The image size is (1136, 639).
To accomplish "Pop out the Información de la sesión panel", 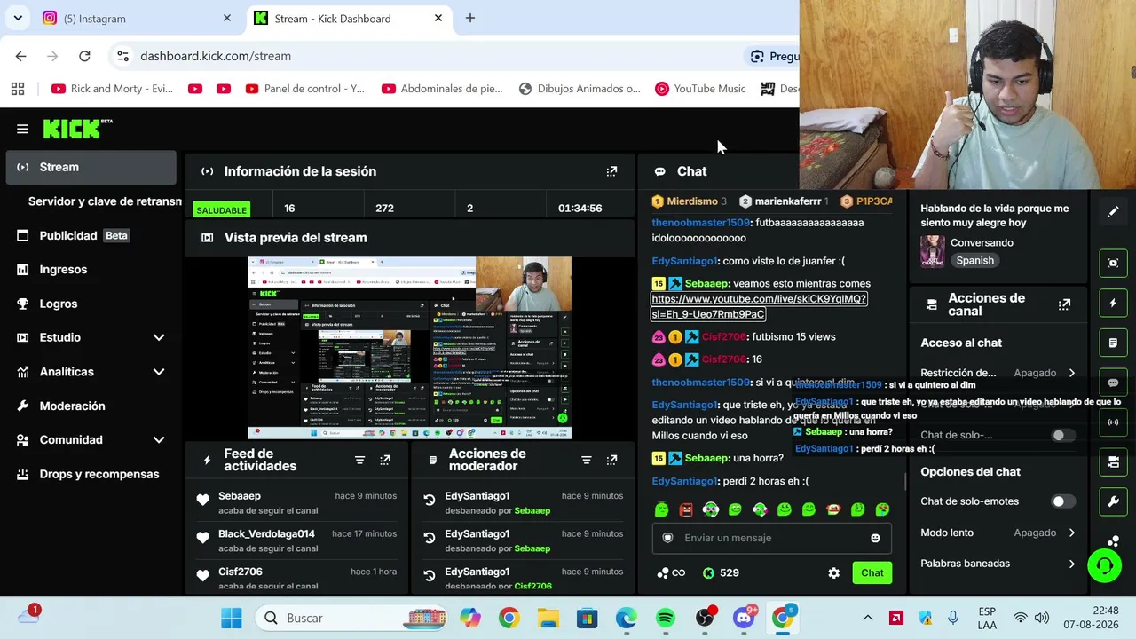I will coord(611,171).
